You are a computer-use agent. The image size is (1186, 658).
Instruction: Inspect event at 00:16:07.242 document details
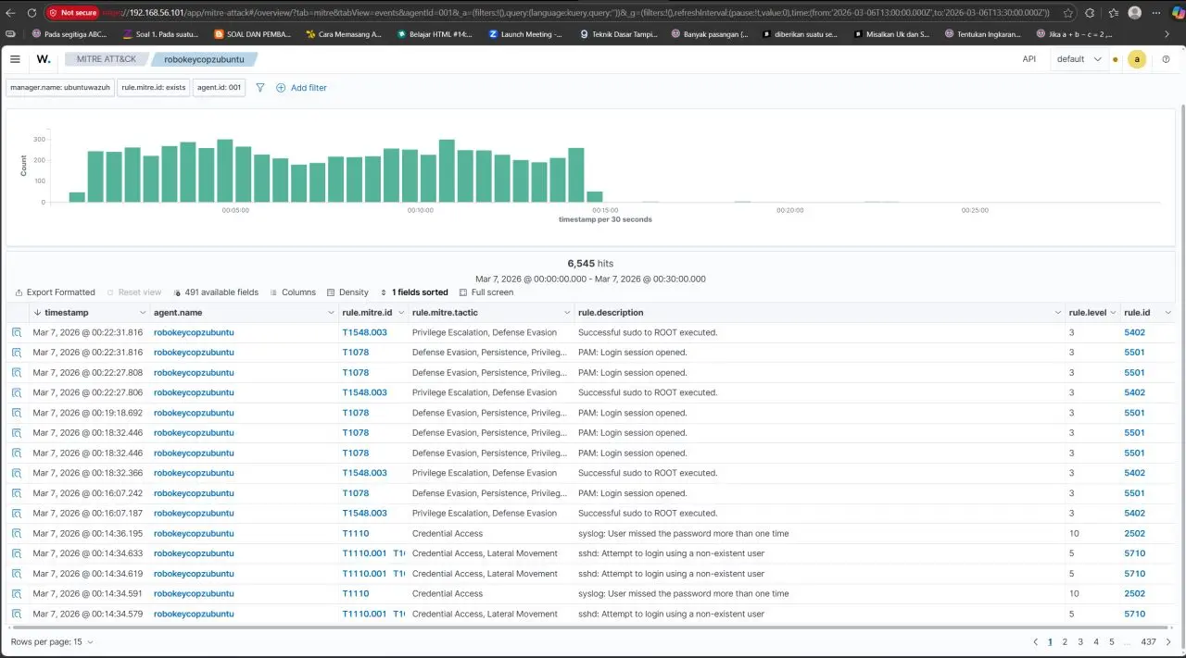17,493
